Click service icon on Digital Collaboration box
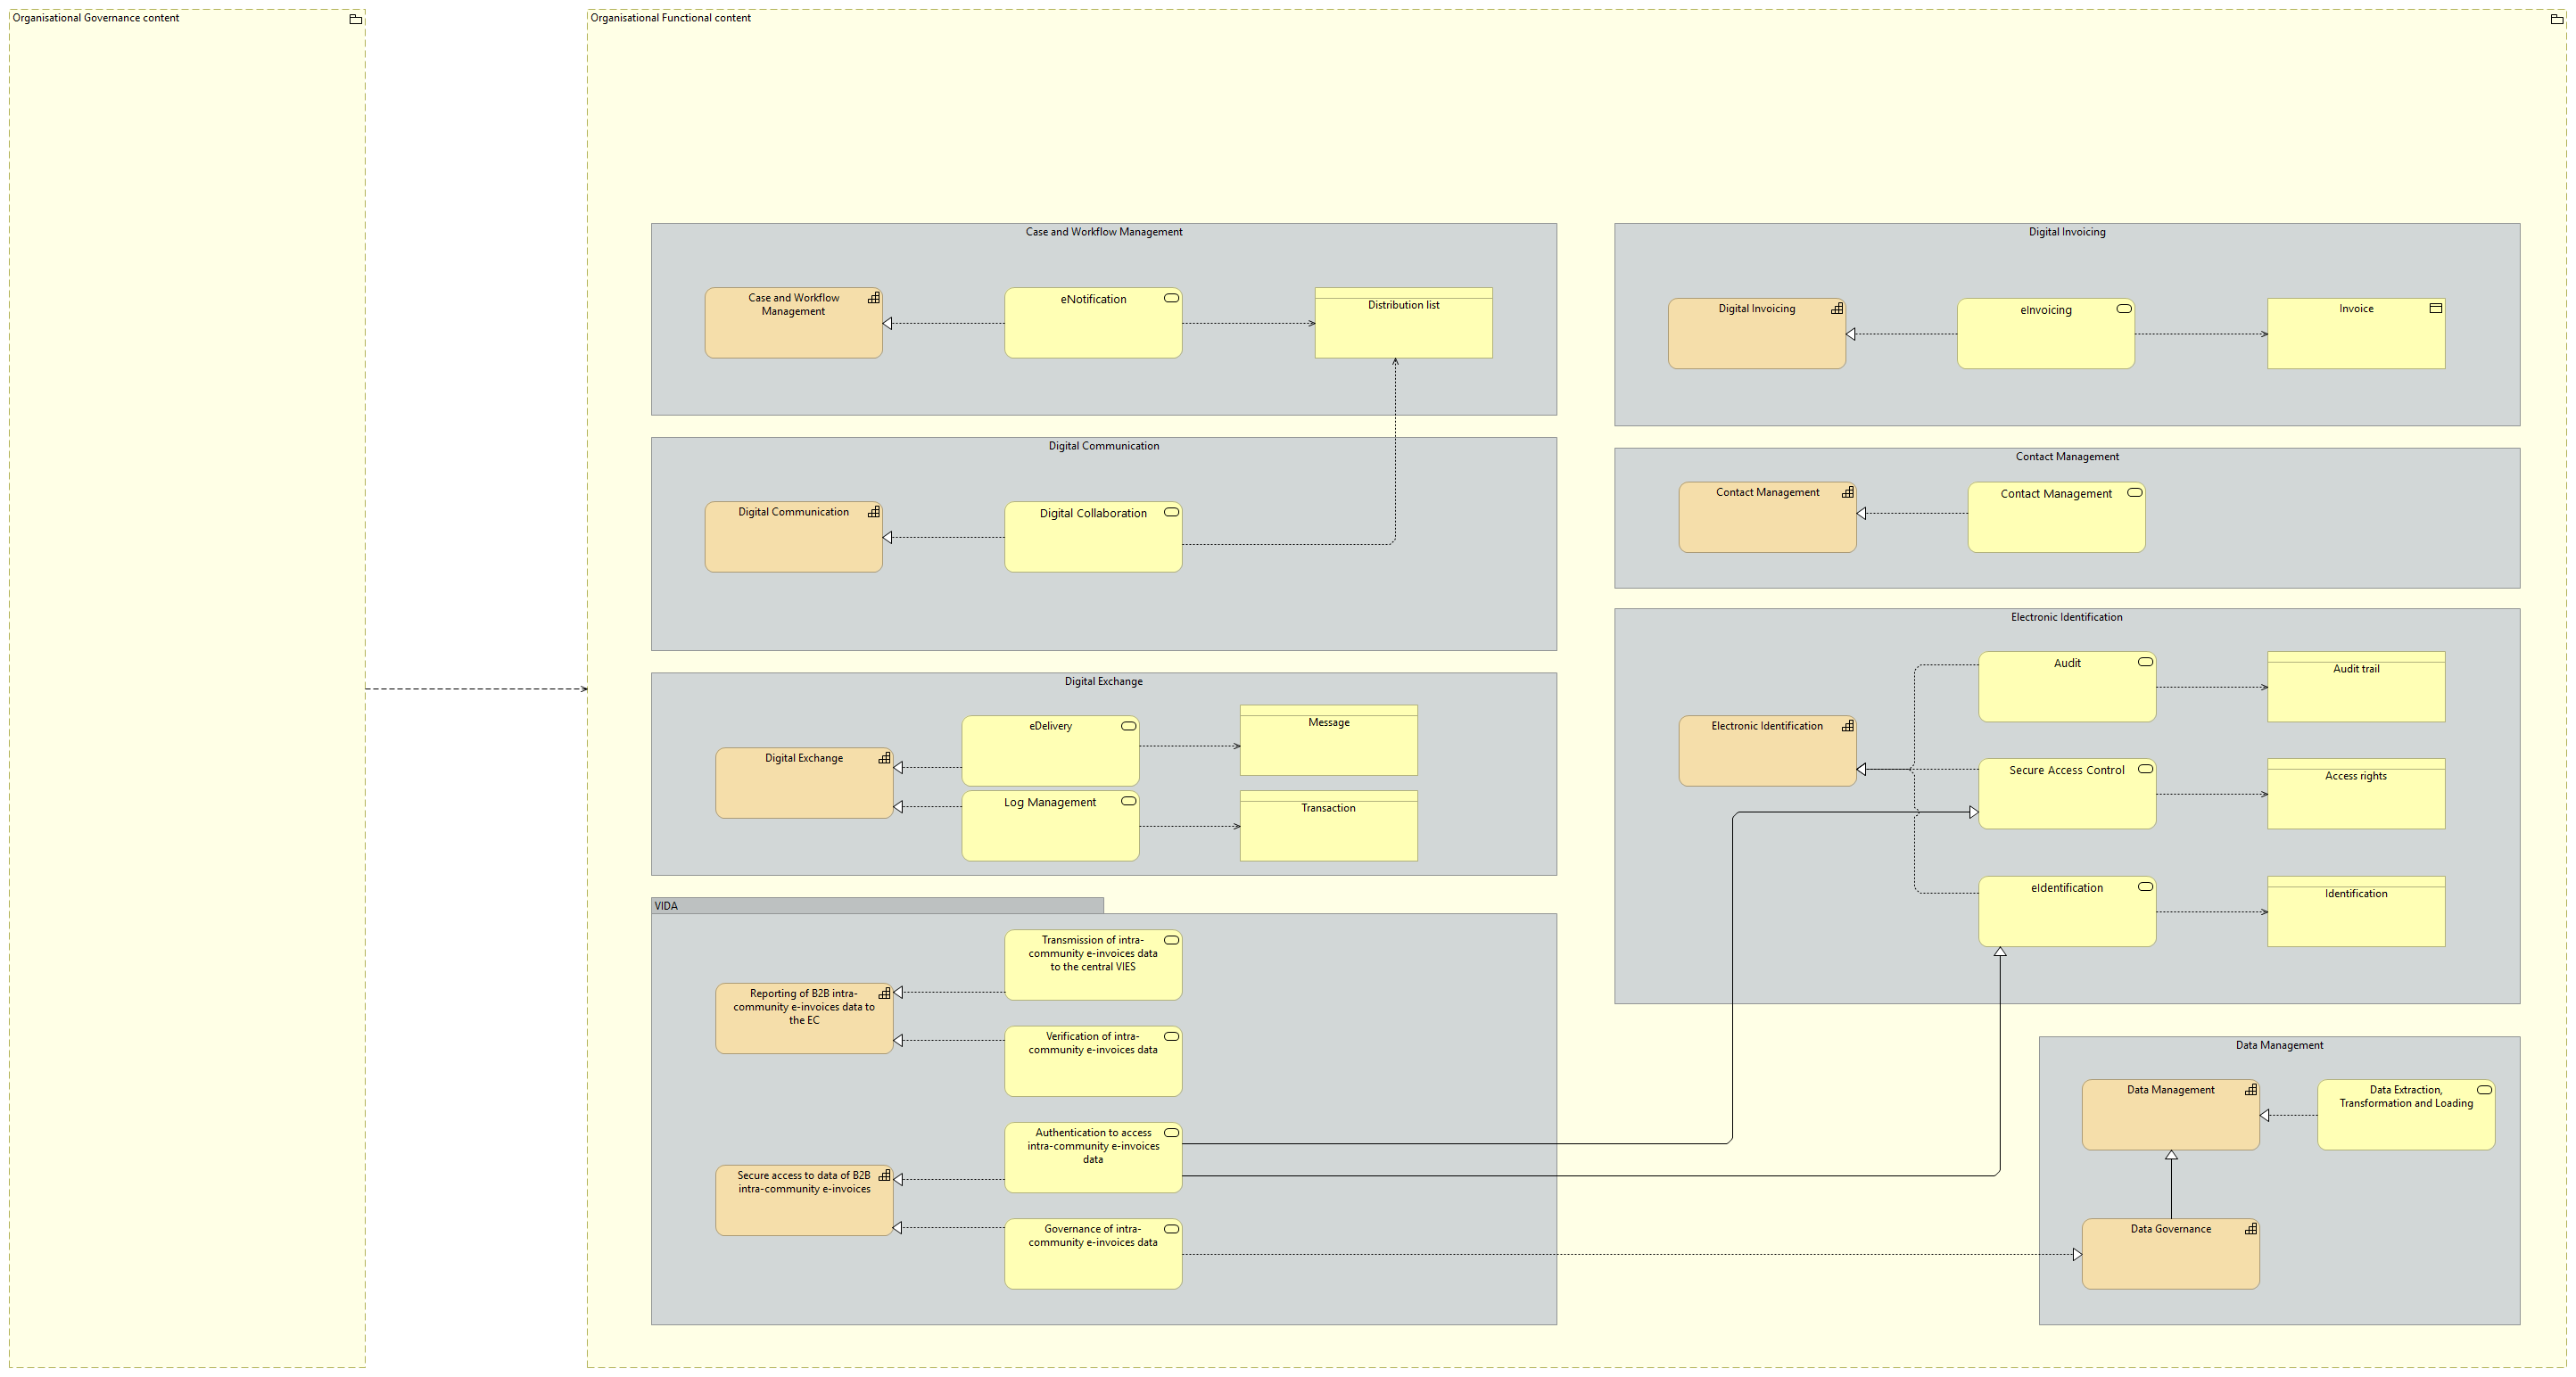Viewport: 2576px width, 1377px height. [1171, 512]
